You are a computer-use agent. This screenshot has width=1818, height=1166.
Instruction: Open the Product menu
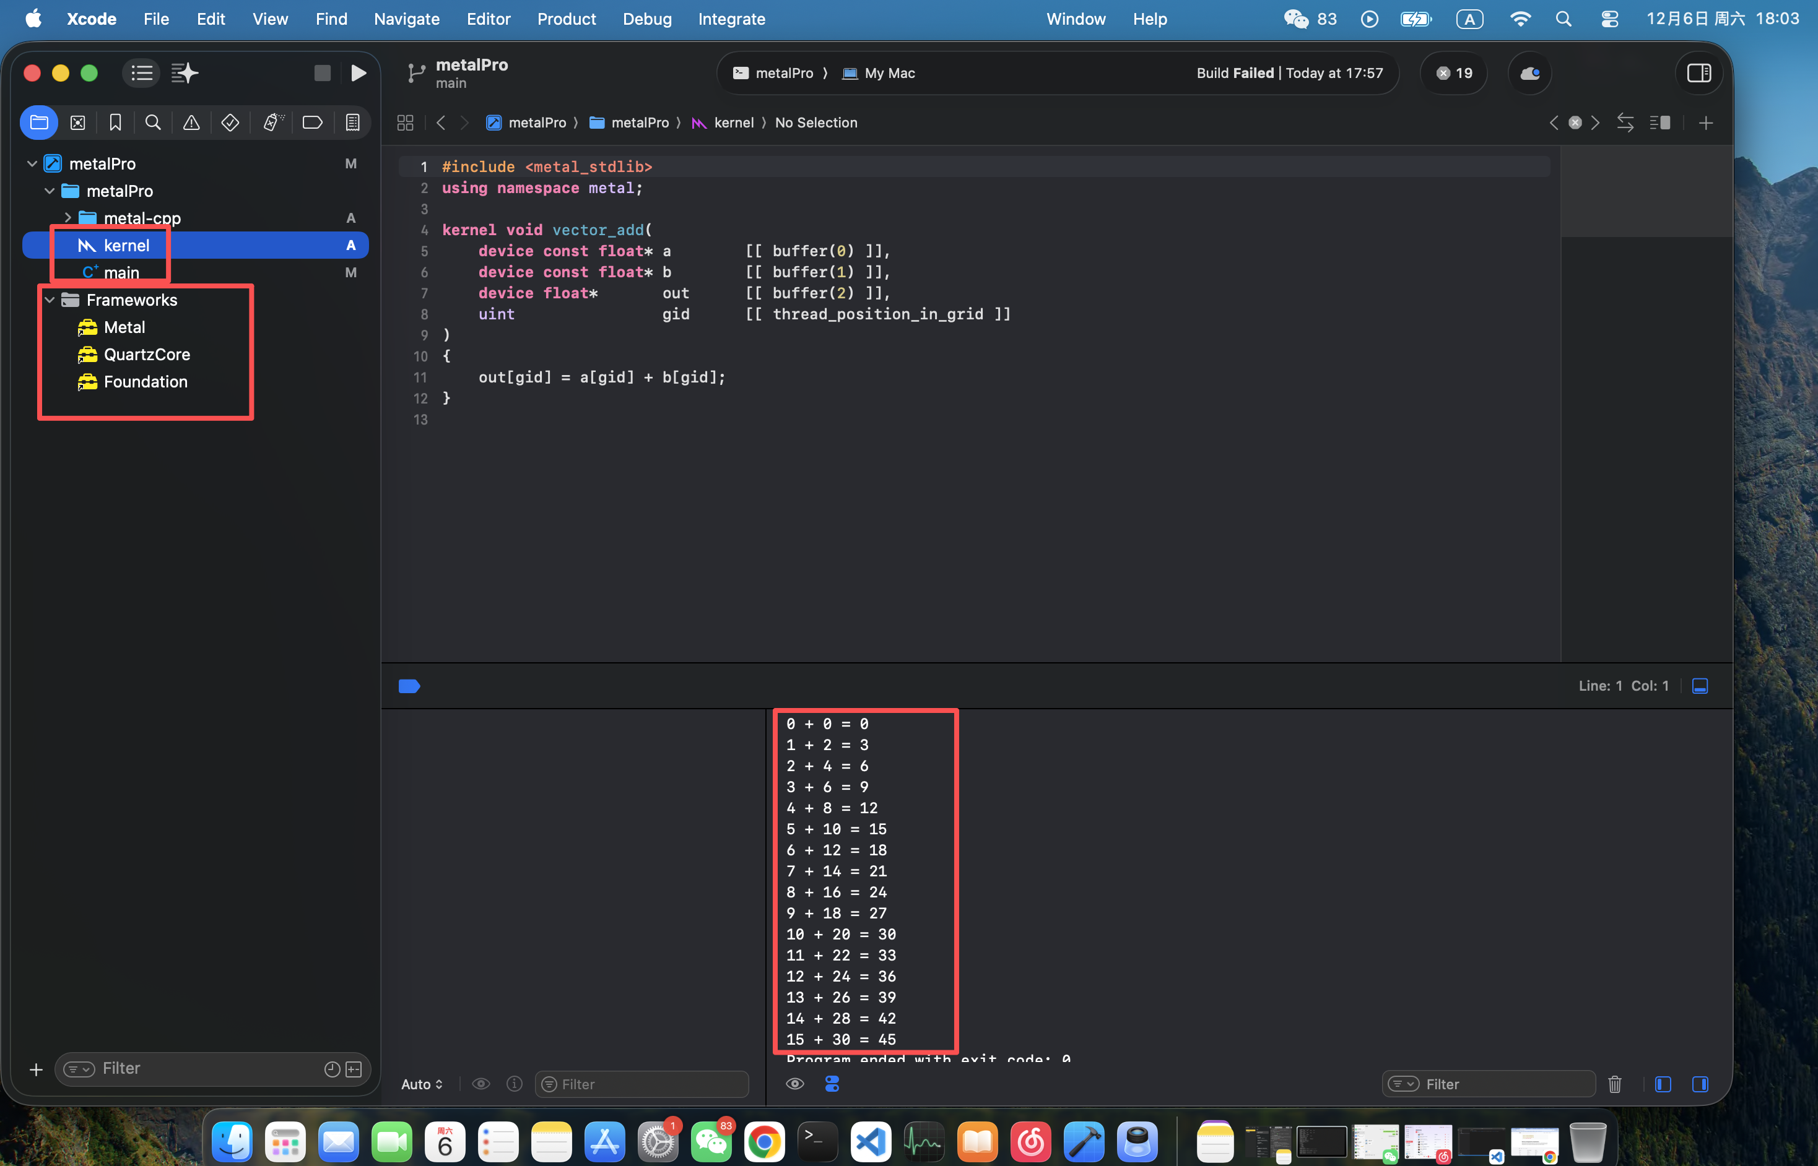coord(566,19)
